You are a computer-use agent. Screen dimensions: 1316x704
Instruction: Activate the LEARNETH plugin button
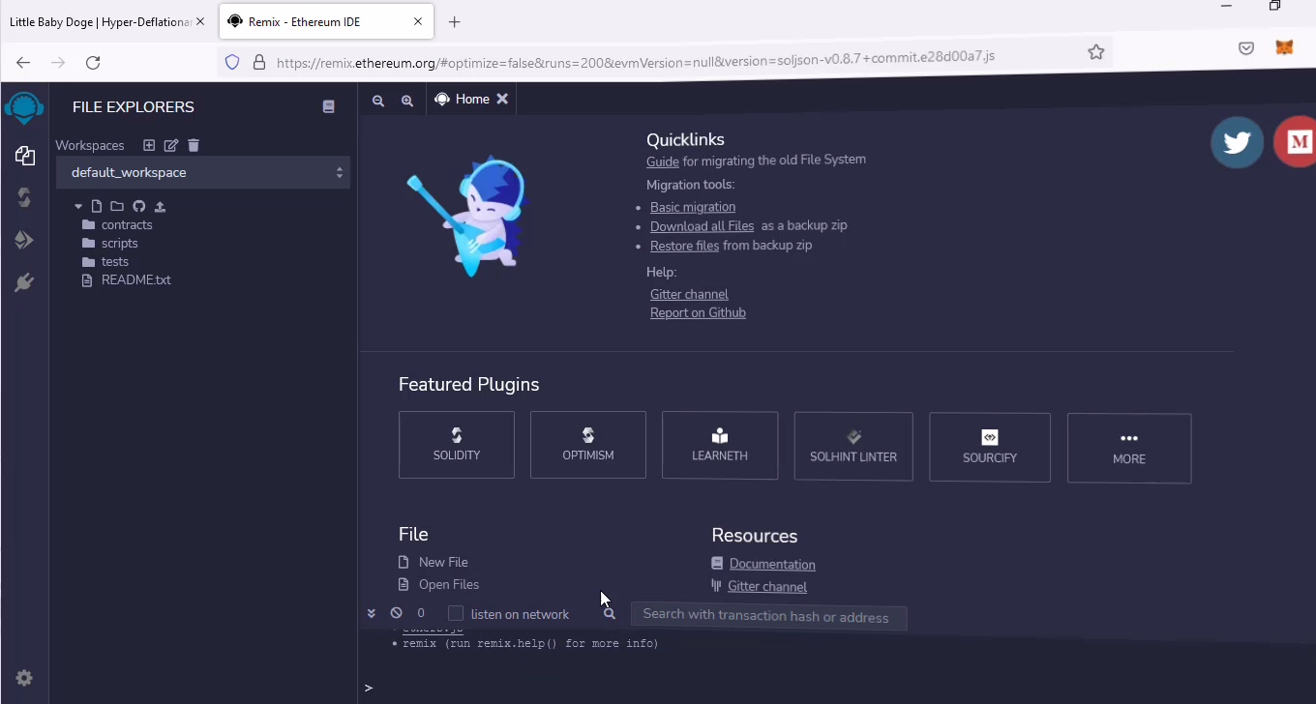pos(719,445)
